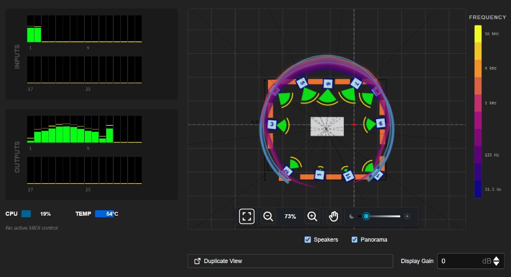Select speaker 8 on the room map
The height and width of the screenshot is (277, 511).
376,91
